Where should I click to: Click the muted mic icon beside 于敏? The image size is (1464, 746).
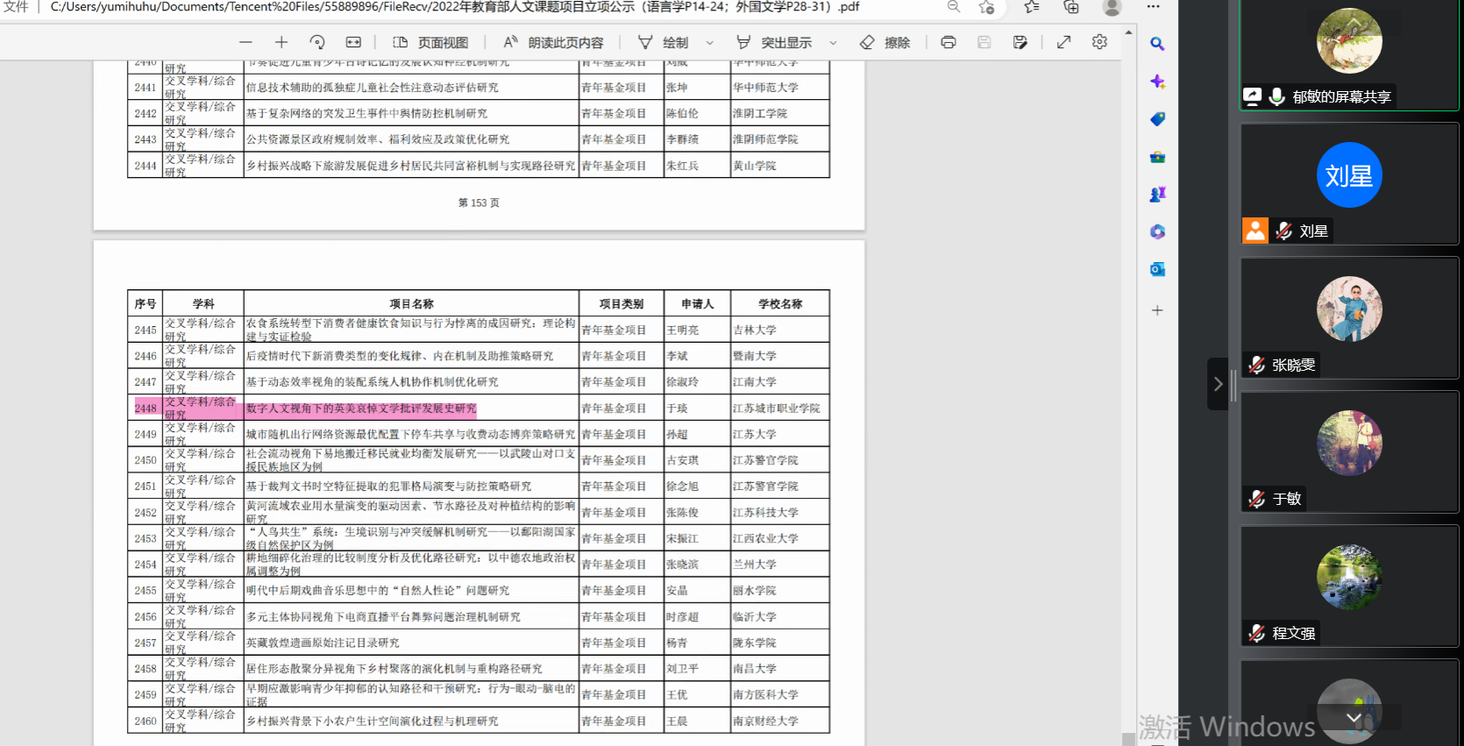pyautogui.click(x=1257, y=499)
